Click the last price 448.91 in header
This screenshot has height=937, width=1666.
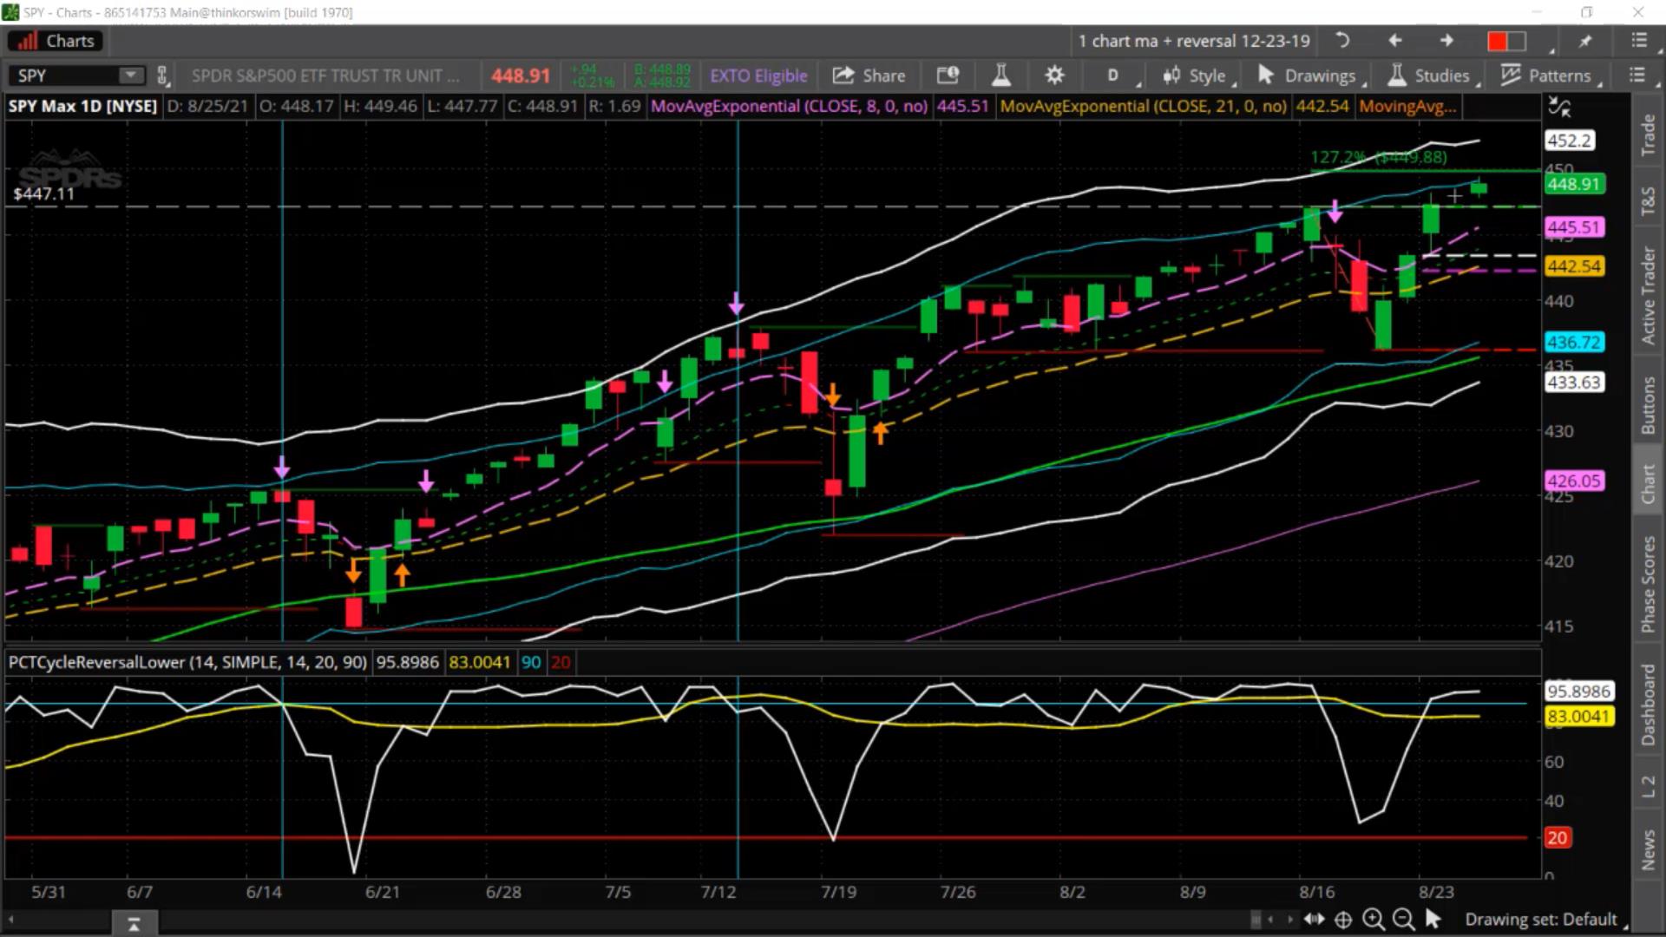(x=521, y=75)
